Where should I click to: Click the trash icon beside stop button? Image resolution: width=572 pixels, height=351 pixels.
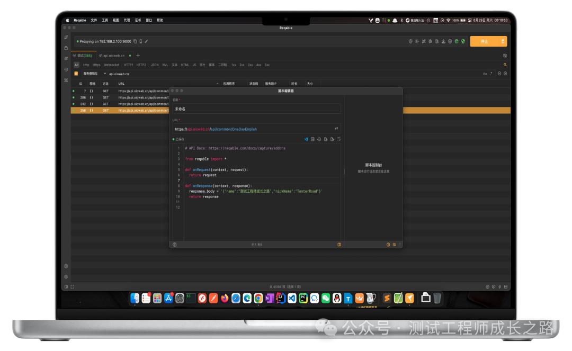(503, 41)
